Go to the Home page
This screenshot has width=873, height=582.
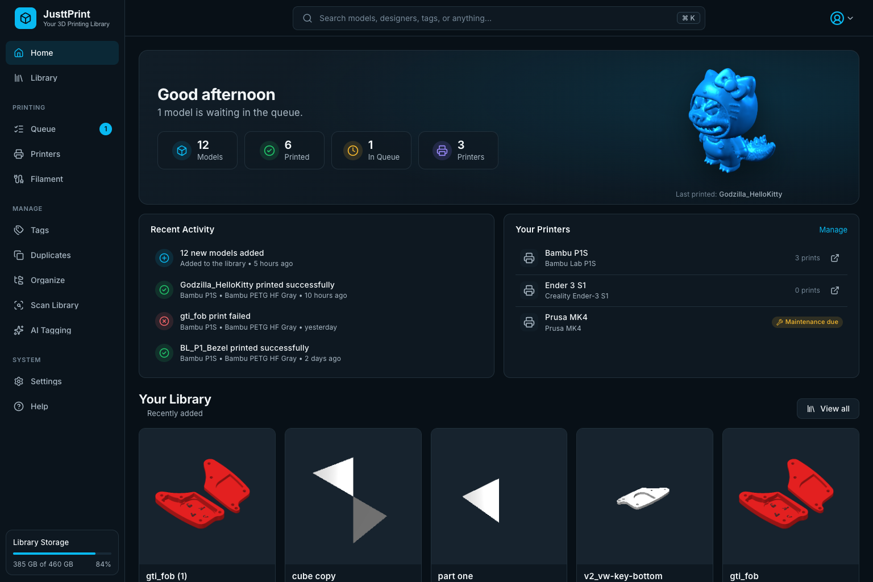62,53
